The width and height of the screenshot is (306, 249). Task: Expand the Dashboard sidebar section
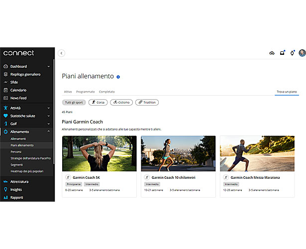click(x=48, y=66)
